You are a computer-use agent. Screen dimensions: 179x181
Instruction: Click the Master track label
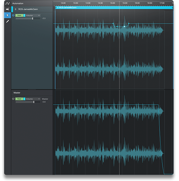17,93
